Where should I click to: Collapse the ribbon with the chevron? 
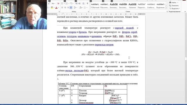point(185,12)
